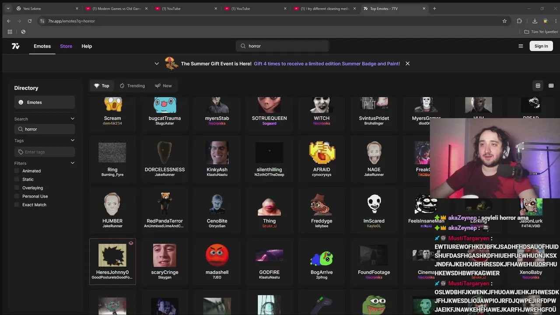The height and width of the screenshot is (315, 560).
Task: Open the new tab button
Action: (x=434, y=8)
